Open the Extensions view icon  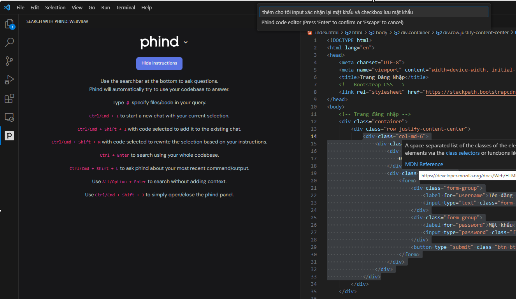[x=9, y=98]
